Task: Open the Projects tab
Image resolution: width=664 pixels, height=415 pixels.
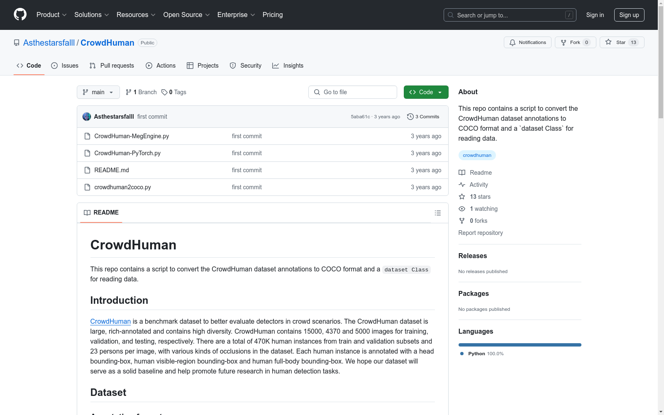Action: 203,66
